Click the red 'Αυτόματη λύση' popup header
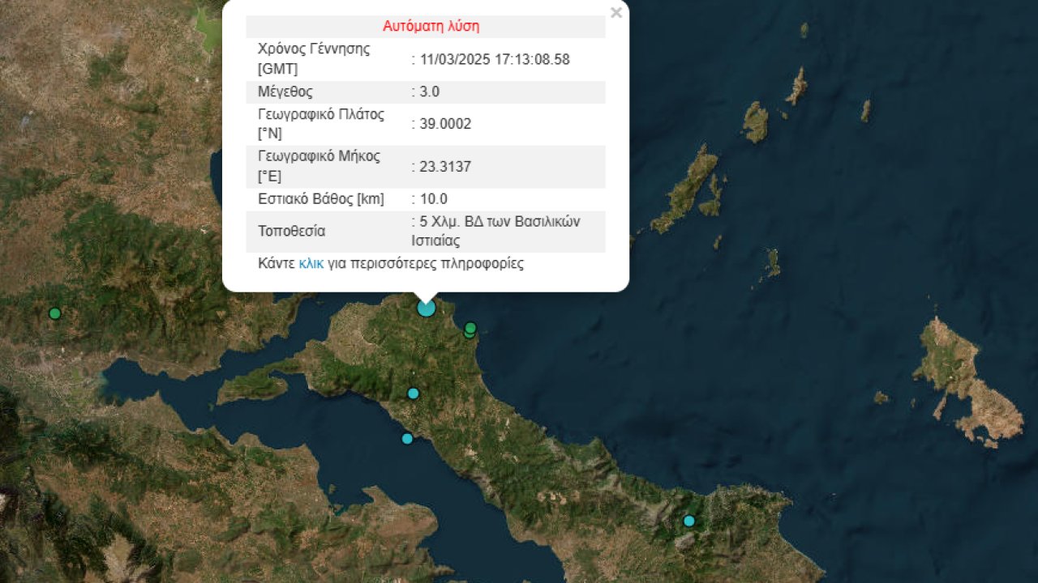Viewport: 1038px width, 583px height. coord(431,26)
